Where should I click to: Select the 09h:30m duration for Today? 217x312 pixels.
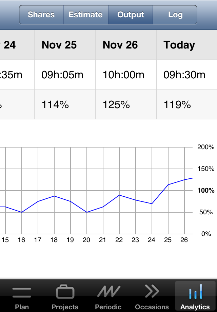(x=187, y=75)
